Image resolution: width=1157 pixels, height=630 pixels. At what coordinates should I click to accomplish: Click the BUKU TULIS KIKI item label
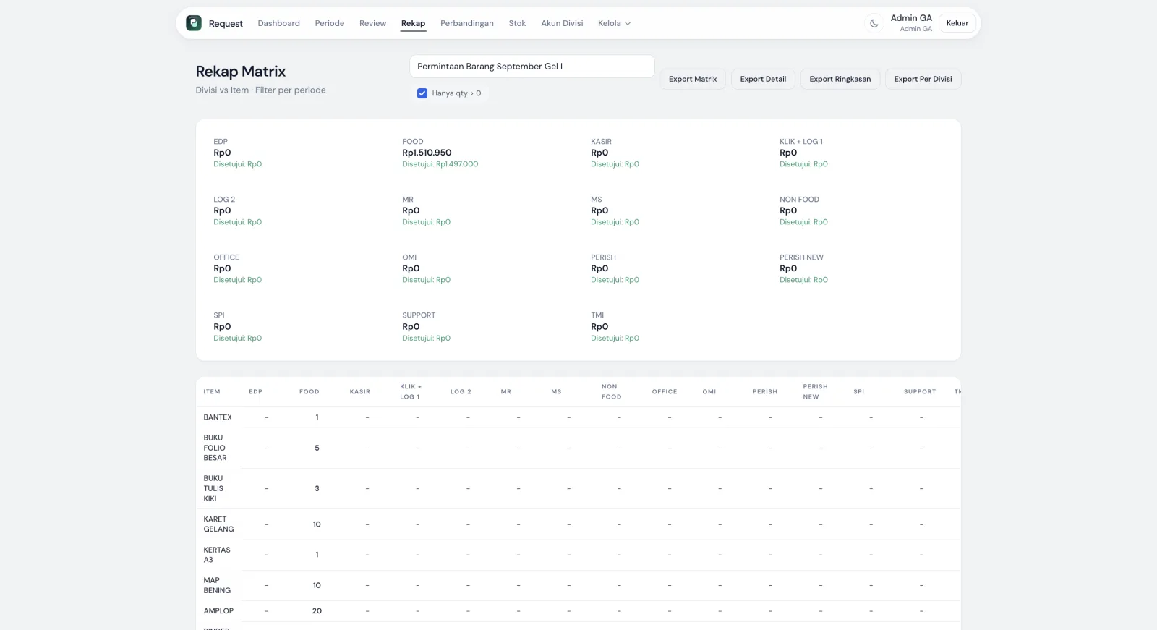tap(213, 488)
